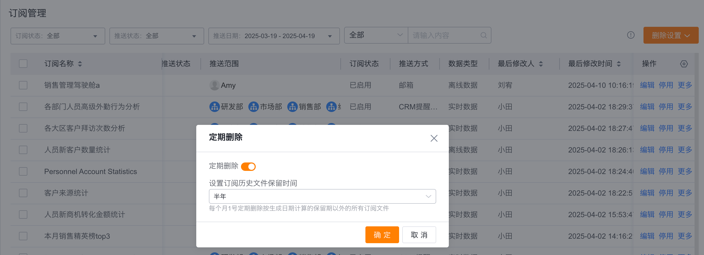Click the 推送范围 column header
This screenshot has height=255, width=704.
tap(224, 64)
